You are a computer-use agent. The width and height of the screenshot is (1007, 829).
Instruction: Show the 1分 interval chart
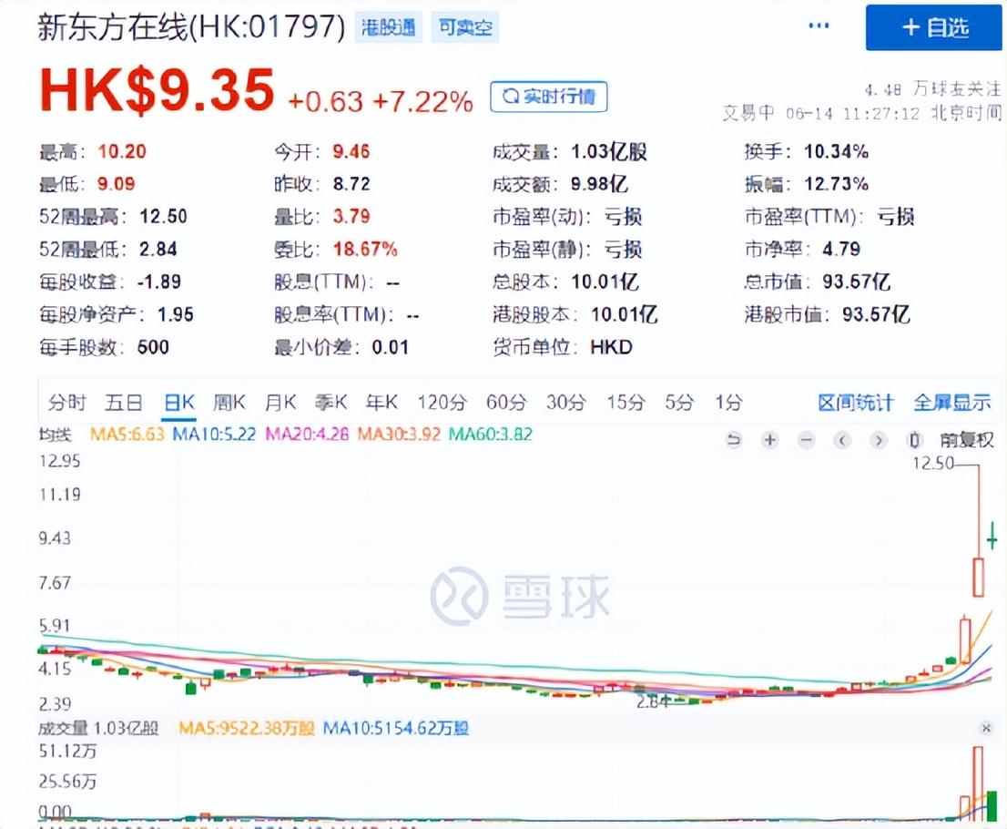[729, 403]
